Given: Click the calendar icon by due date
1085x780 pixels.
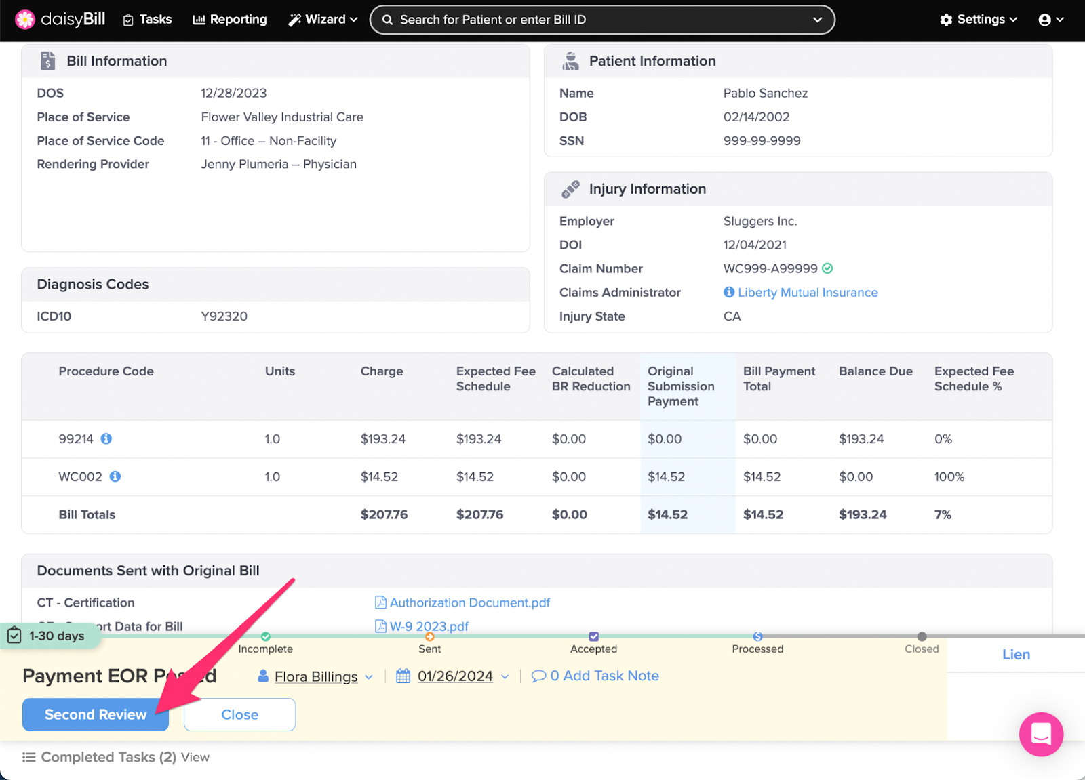Looking at the screenshot, I should pyautogui.click(x=403, y=676).
